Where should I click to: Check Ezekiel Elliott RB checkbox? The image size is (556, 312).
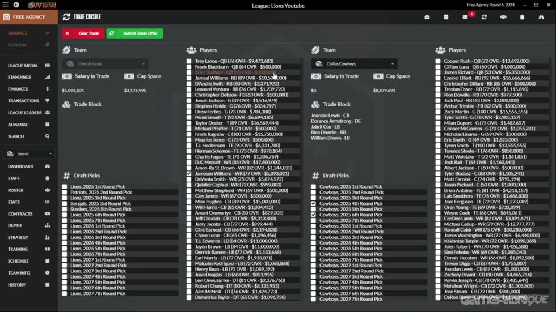coord(438,78)
